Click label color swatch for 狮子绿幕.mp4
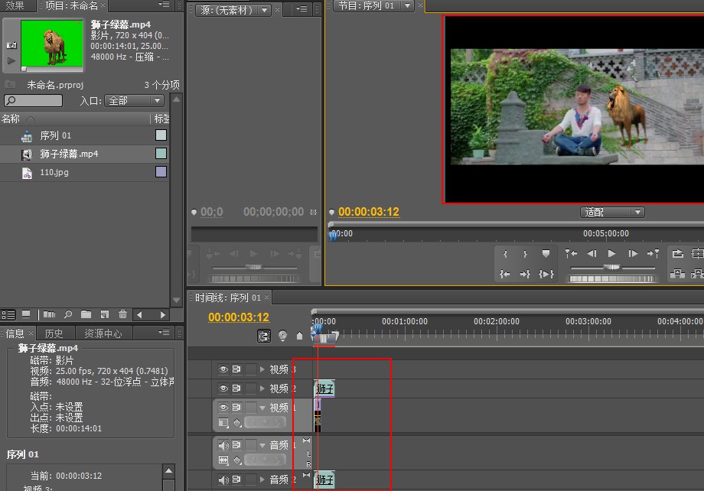 click(x=161, y=154)
